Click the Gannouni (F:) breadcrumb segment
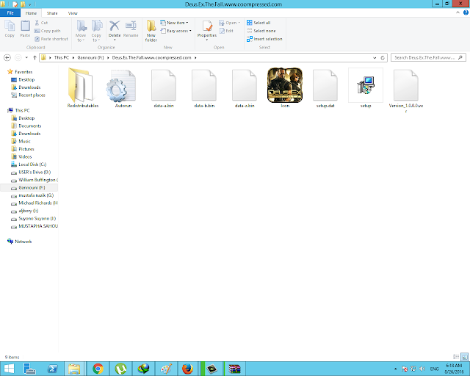470x376 pixels. pyautogui.click(x=90, y=57)
